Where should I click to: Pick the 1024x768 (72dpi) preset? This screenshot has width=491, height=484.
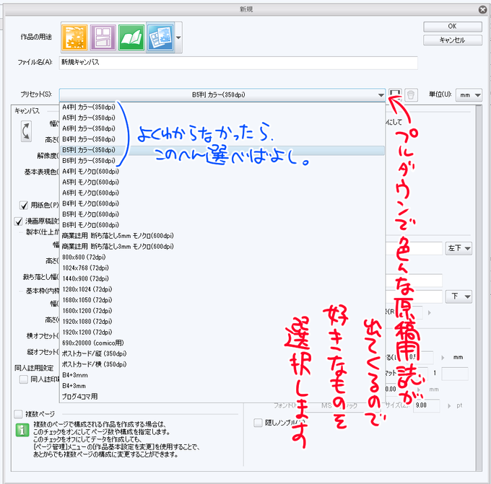(222, 268)
